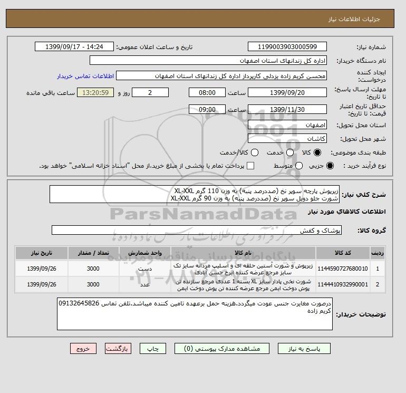Screen dimensions: 406x393
Task: Click product code 1144590727680010
Action: 343,269
